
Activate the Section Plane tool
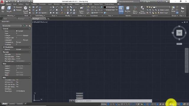[x=82, y=10]
